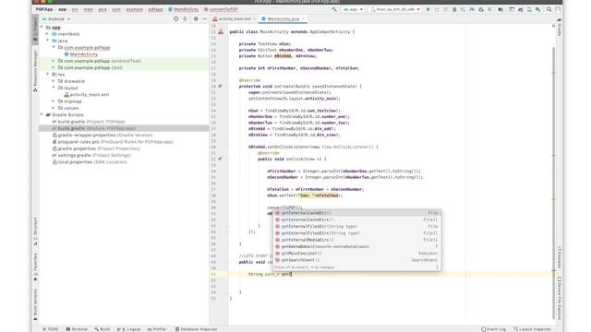Click PDFApp in the breadcrumb bar
Viewport: 591px width, 332px height.
[x=44, y=9]
